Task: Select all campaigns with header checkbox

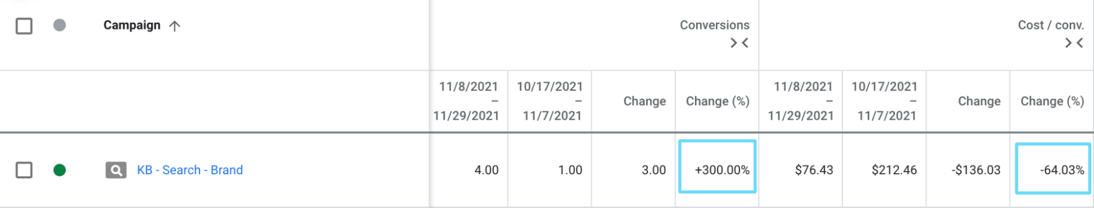Action: point(24,26)
